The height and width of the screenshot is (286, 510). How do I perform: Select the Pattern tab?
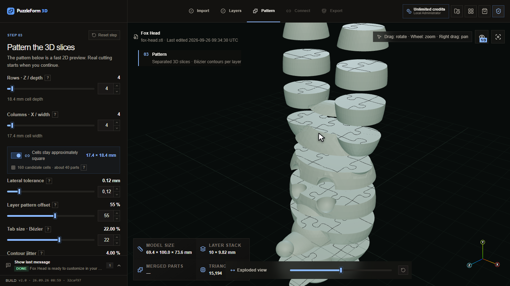coord(264,11)
